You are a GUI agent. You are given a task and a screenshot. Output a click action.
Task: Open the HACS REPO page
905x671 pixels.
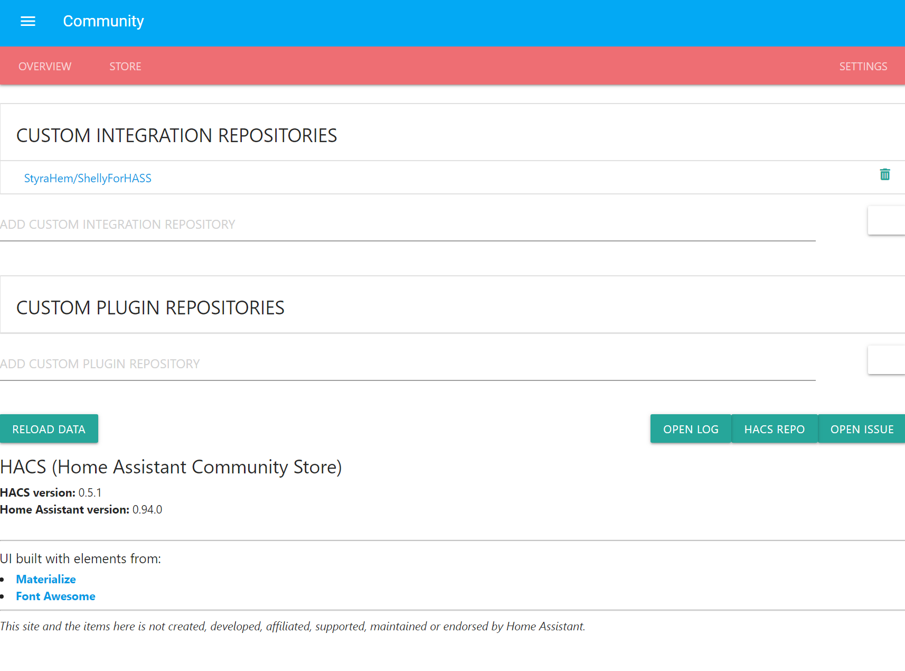tap(774, 428)
